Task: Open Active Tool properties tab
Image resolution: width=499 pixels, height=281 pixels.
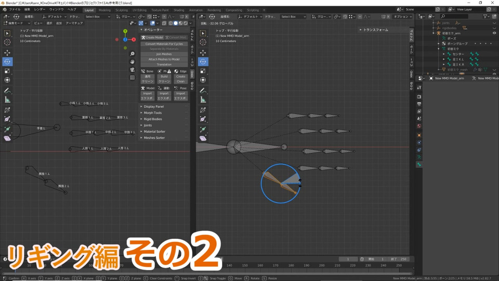Action: (x=419, y=87)
